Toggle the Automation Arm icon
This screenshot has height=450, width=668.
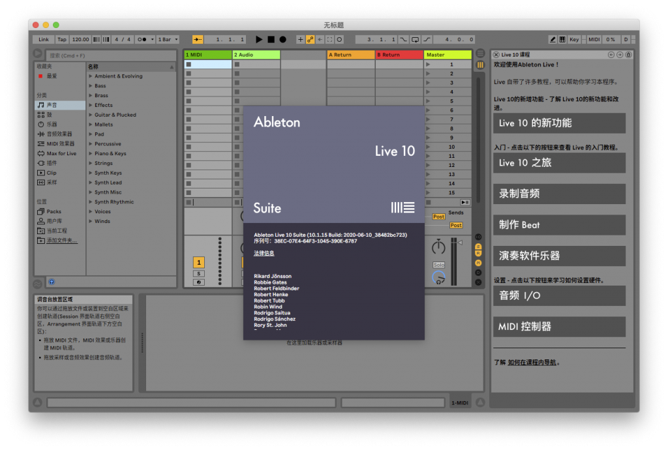310,39
